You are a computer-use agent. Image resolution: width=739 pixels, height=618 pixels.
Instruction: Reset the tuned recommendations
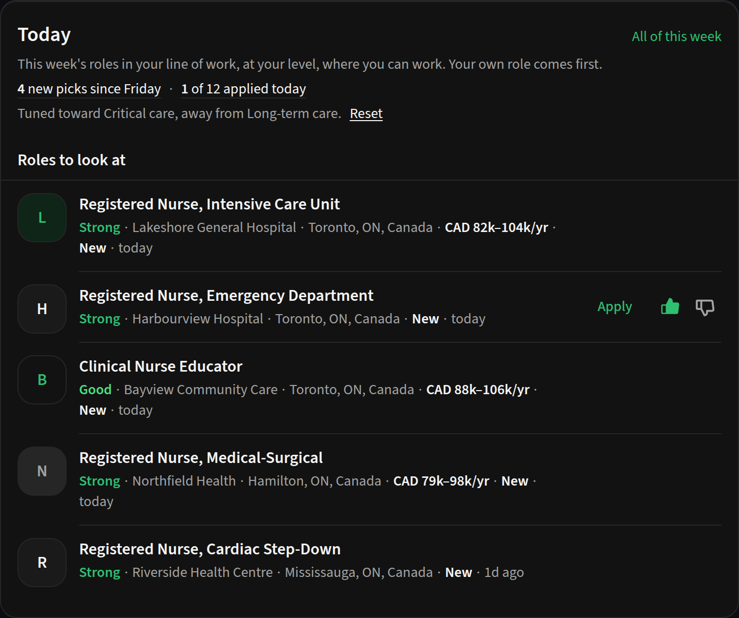coord(366,113)
